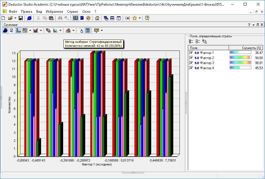Click the question-mark help icon in the toolbar

tap(147, 18)
